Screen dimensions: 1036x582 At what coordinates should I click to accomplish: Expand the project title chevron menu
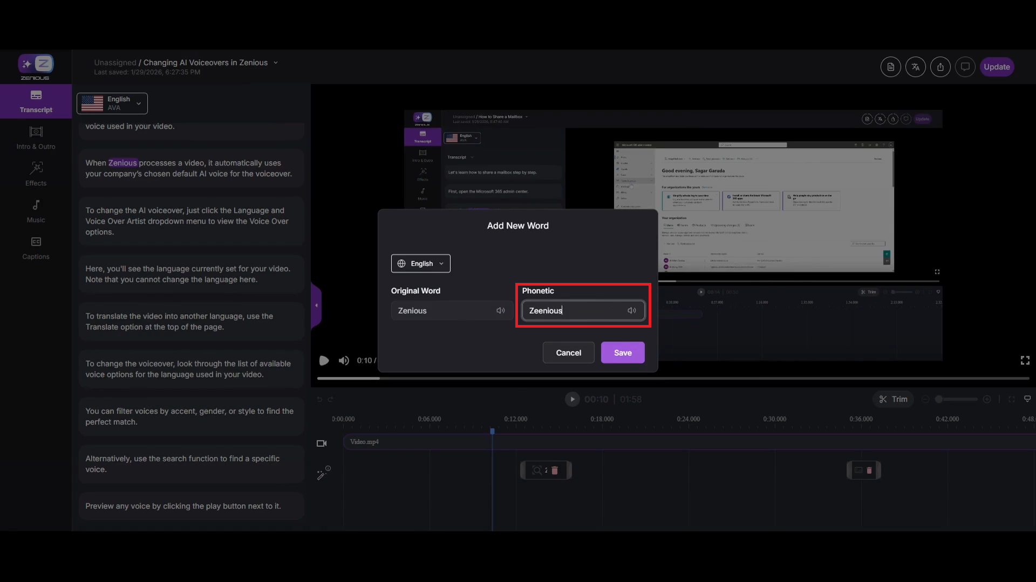(276, 63)
